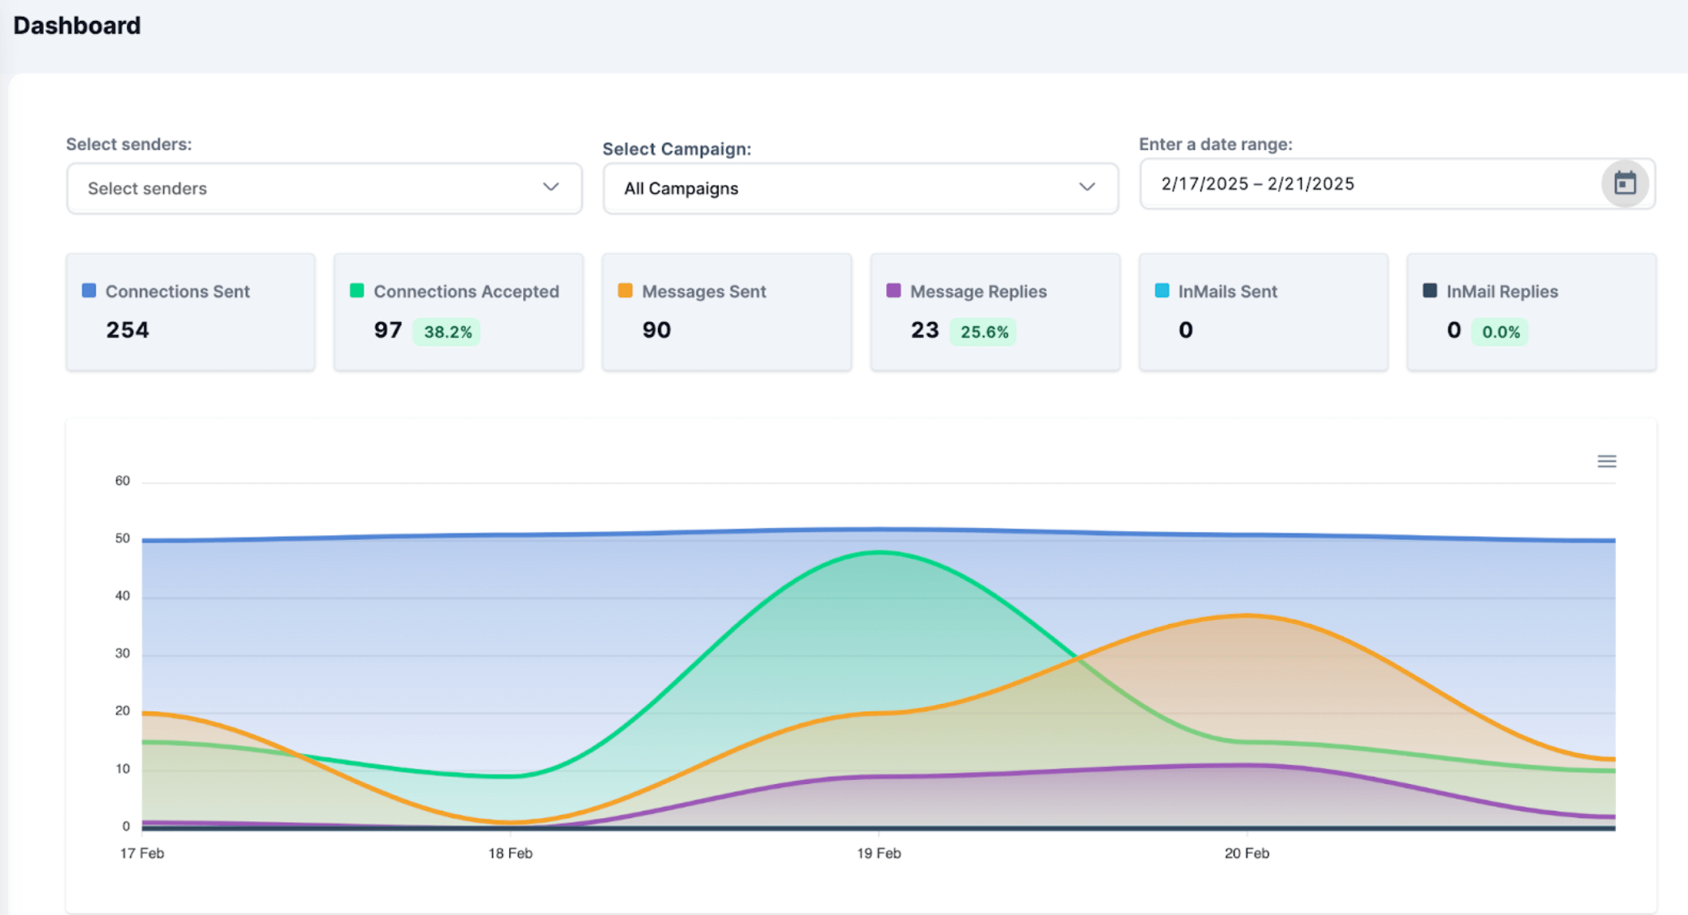Click the Select senders: field label
The image size is (1688, 915).
pyautogui.click(x=129, y=144)
